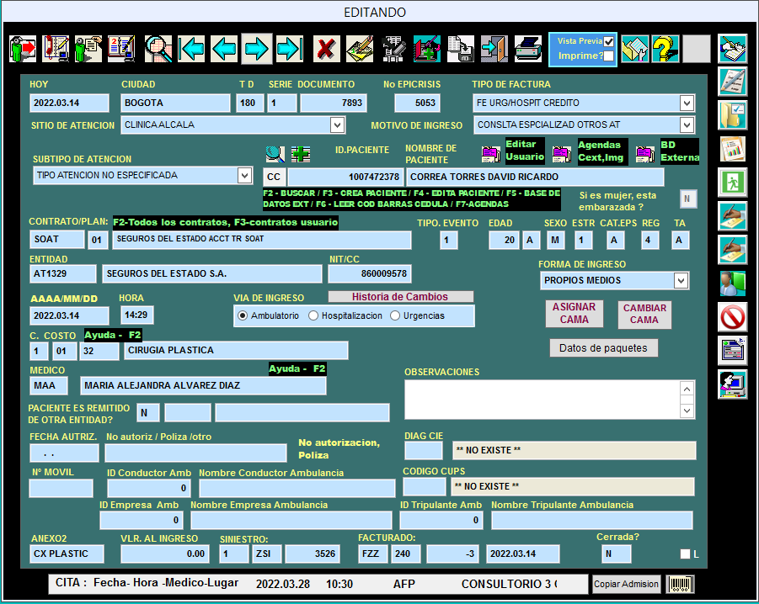Screen dimensions: 759x604
Task: Jump to the last record arrow
Action: pos(290,49)
